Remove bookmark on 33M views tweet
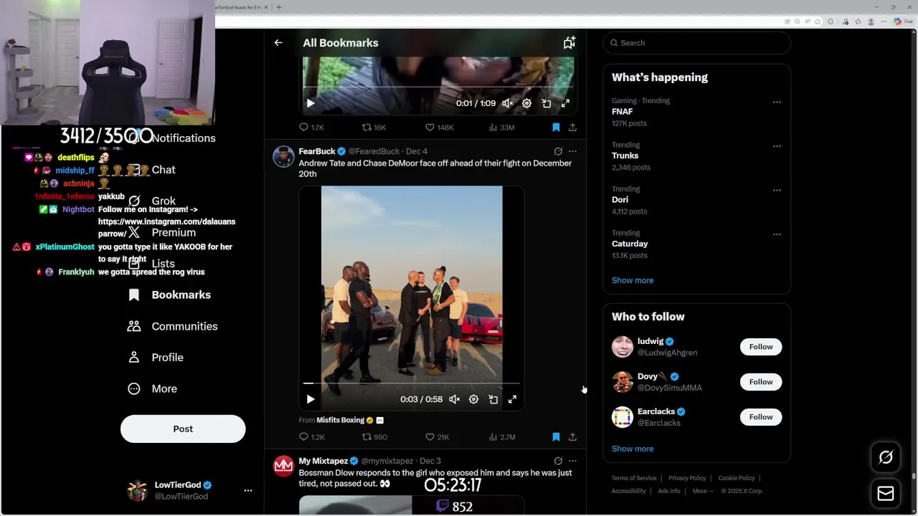This screenshot has height=516, width=918. pos(556,128)
